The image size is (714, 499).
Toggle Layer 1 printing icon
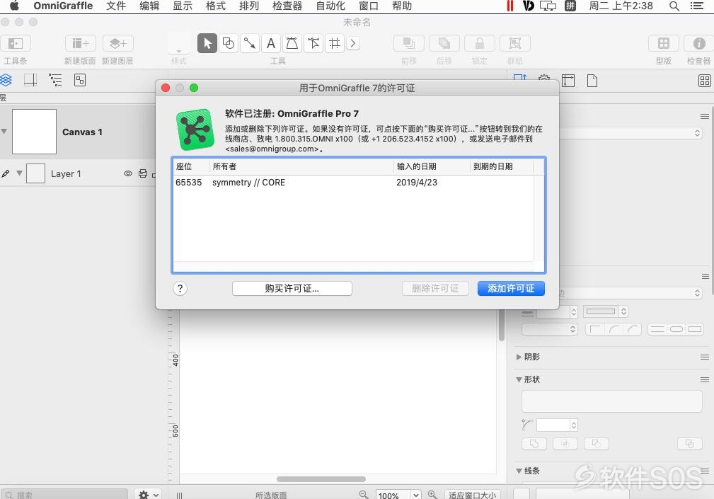pos(143,173)
